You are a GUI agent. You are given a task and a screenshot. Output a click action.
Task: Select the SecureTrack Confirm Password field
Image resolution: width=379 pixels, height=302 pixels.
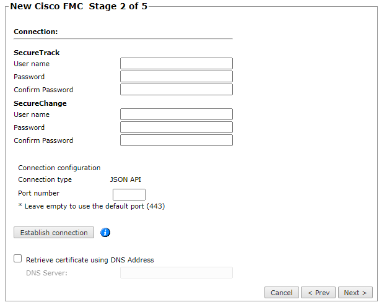[x=176, y=90]
